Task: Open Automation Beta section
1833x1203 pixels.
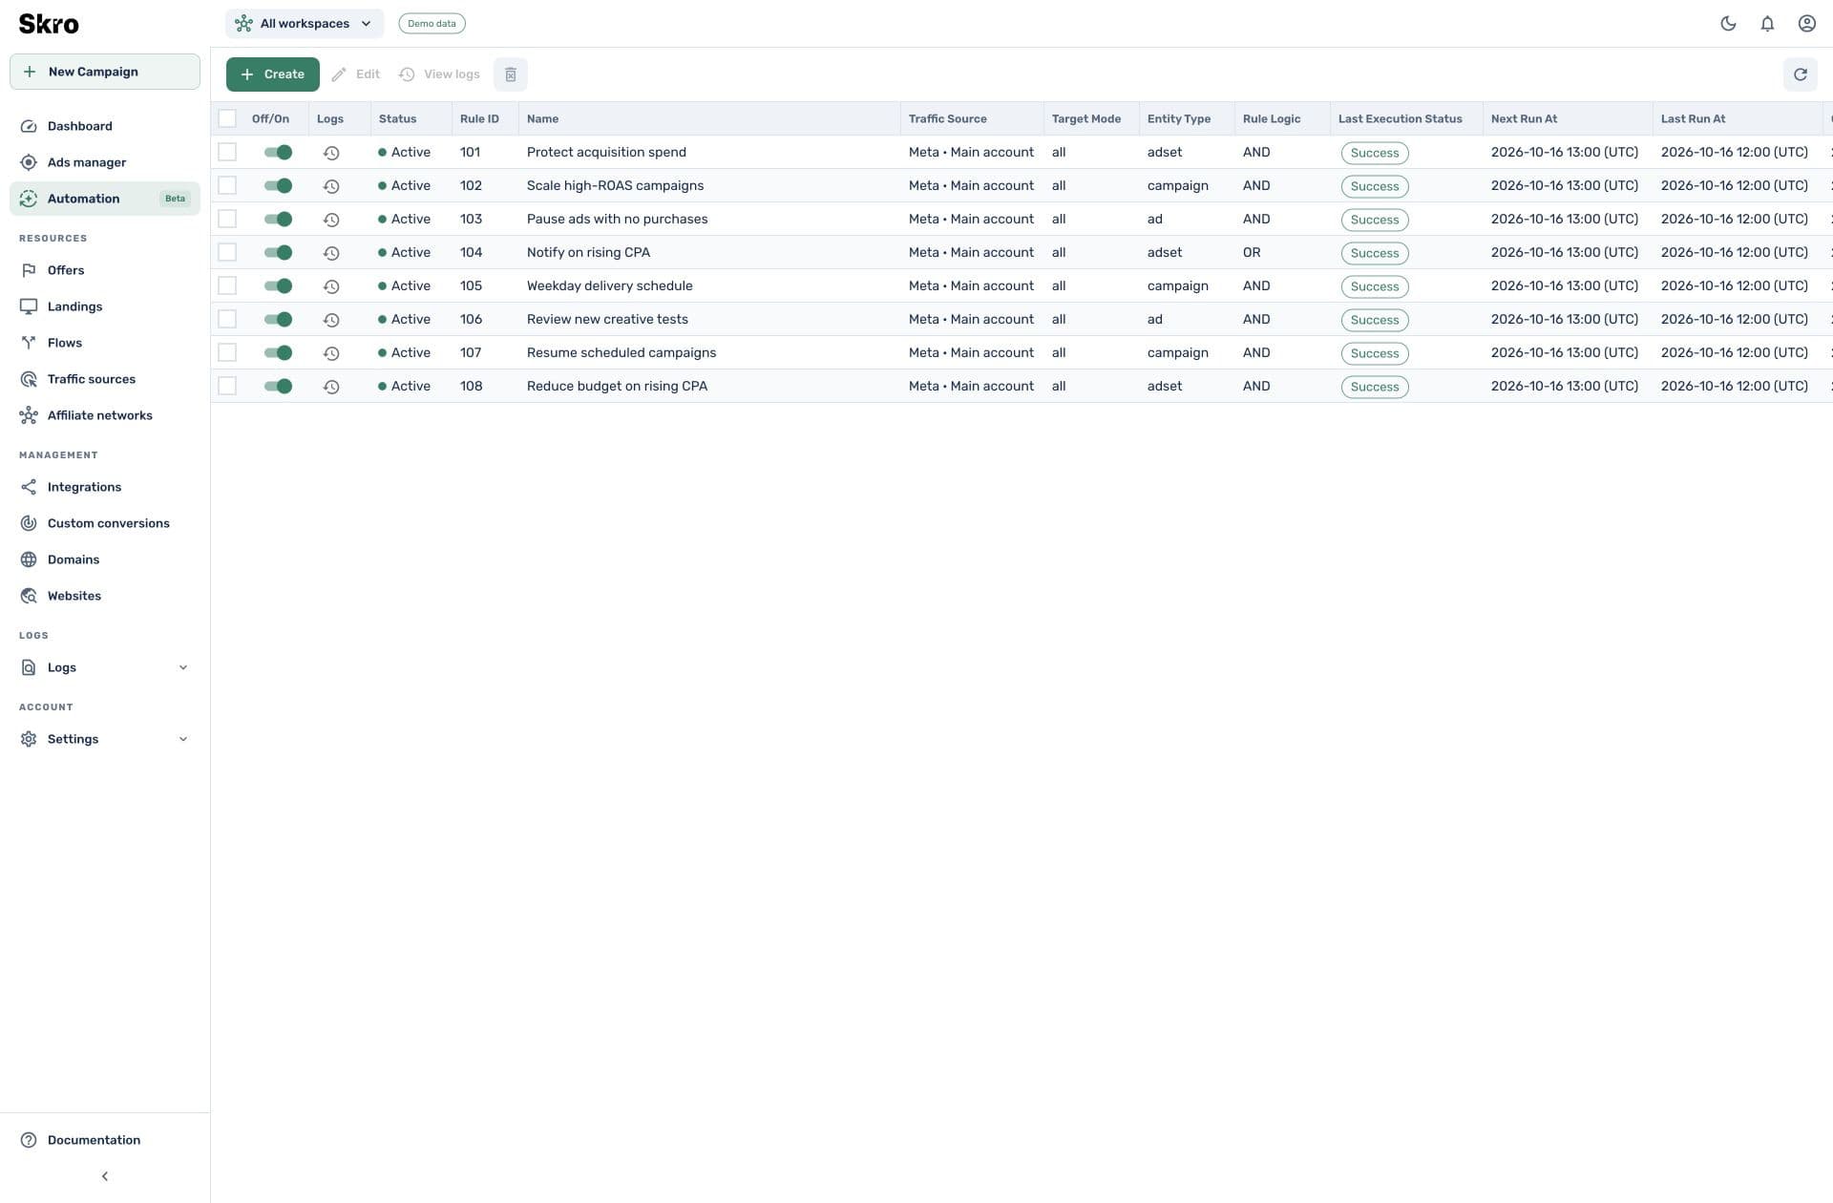Action: (105, 199)
